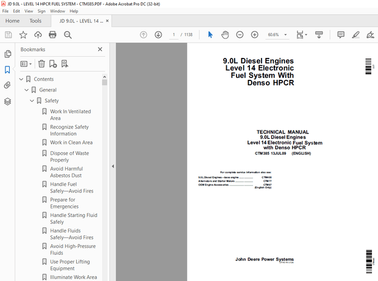The image size is (378, 281).
Task: Zoom in with plus button
Action: (255, 35)
